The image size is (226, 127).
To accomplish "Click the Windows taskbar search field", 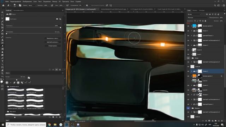I will coord(26,125).
